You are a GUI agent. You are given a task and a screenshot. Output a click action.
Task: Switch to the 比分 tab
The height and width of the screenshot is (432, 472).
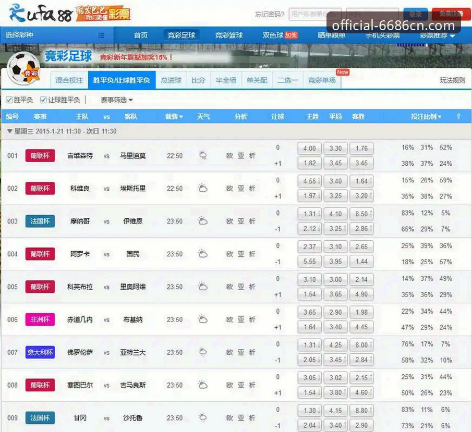(198, 80)
